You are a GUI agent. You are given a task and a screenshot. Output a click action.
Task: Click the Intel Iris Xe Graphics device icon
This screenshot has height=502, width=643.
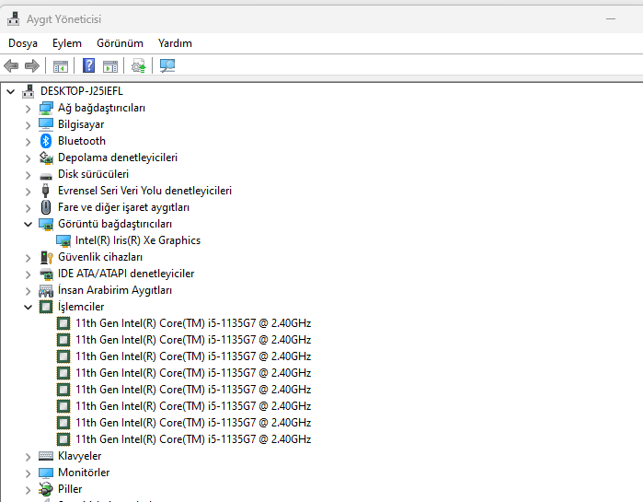pos(63,241)
